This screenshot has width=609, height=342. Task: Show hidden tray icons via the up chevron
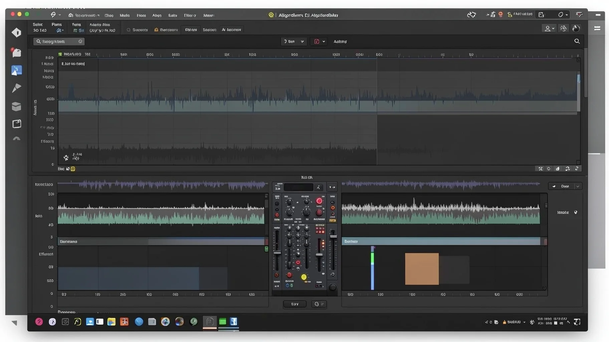569,322
